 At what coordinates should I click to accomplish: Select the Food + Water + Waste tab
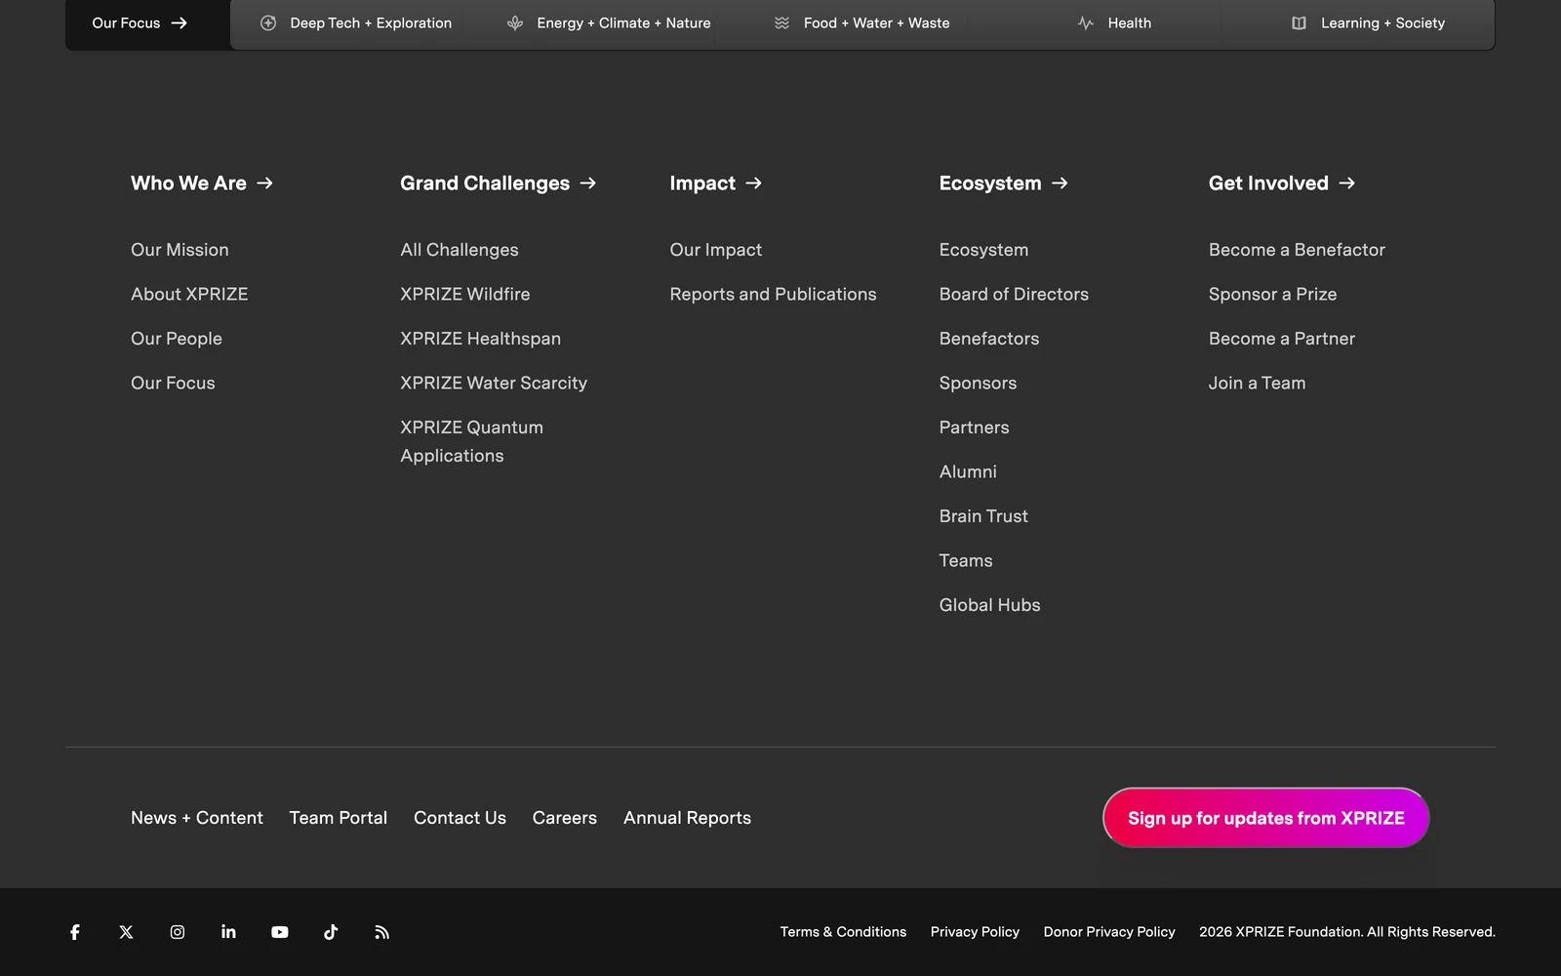(862, 22)
